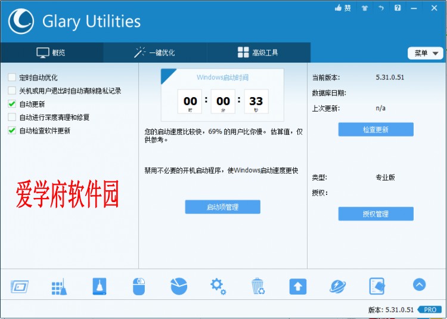Click the thumbs-up like icon
This screenshot has height=319, width=447.
(338, 8)
